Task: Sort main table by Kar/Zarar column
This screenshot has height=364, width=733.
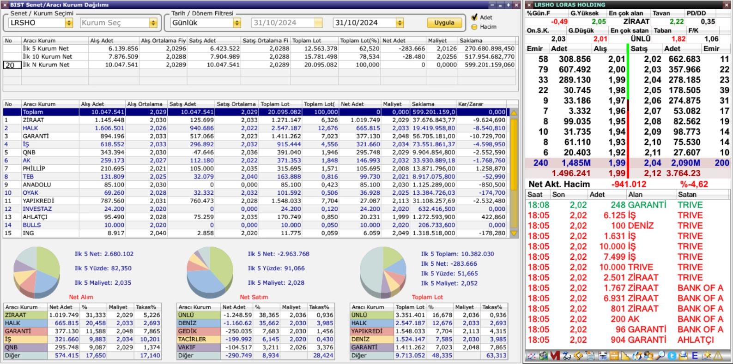Action: [481, 104]
